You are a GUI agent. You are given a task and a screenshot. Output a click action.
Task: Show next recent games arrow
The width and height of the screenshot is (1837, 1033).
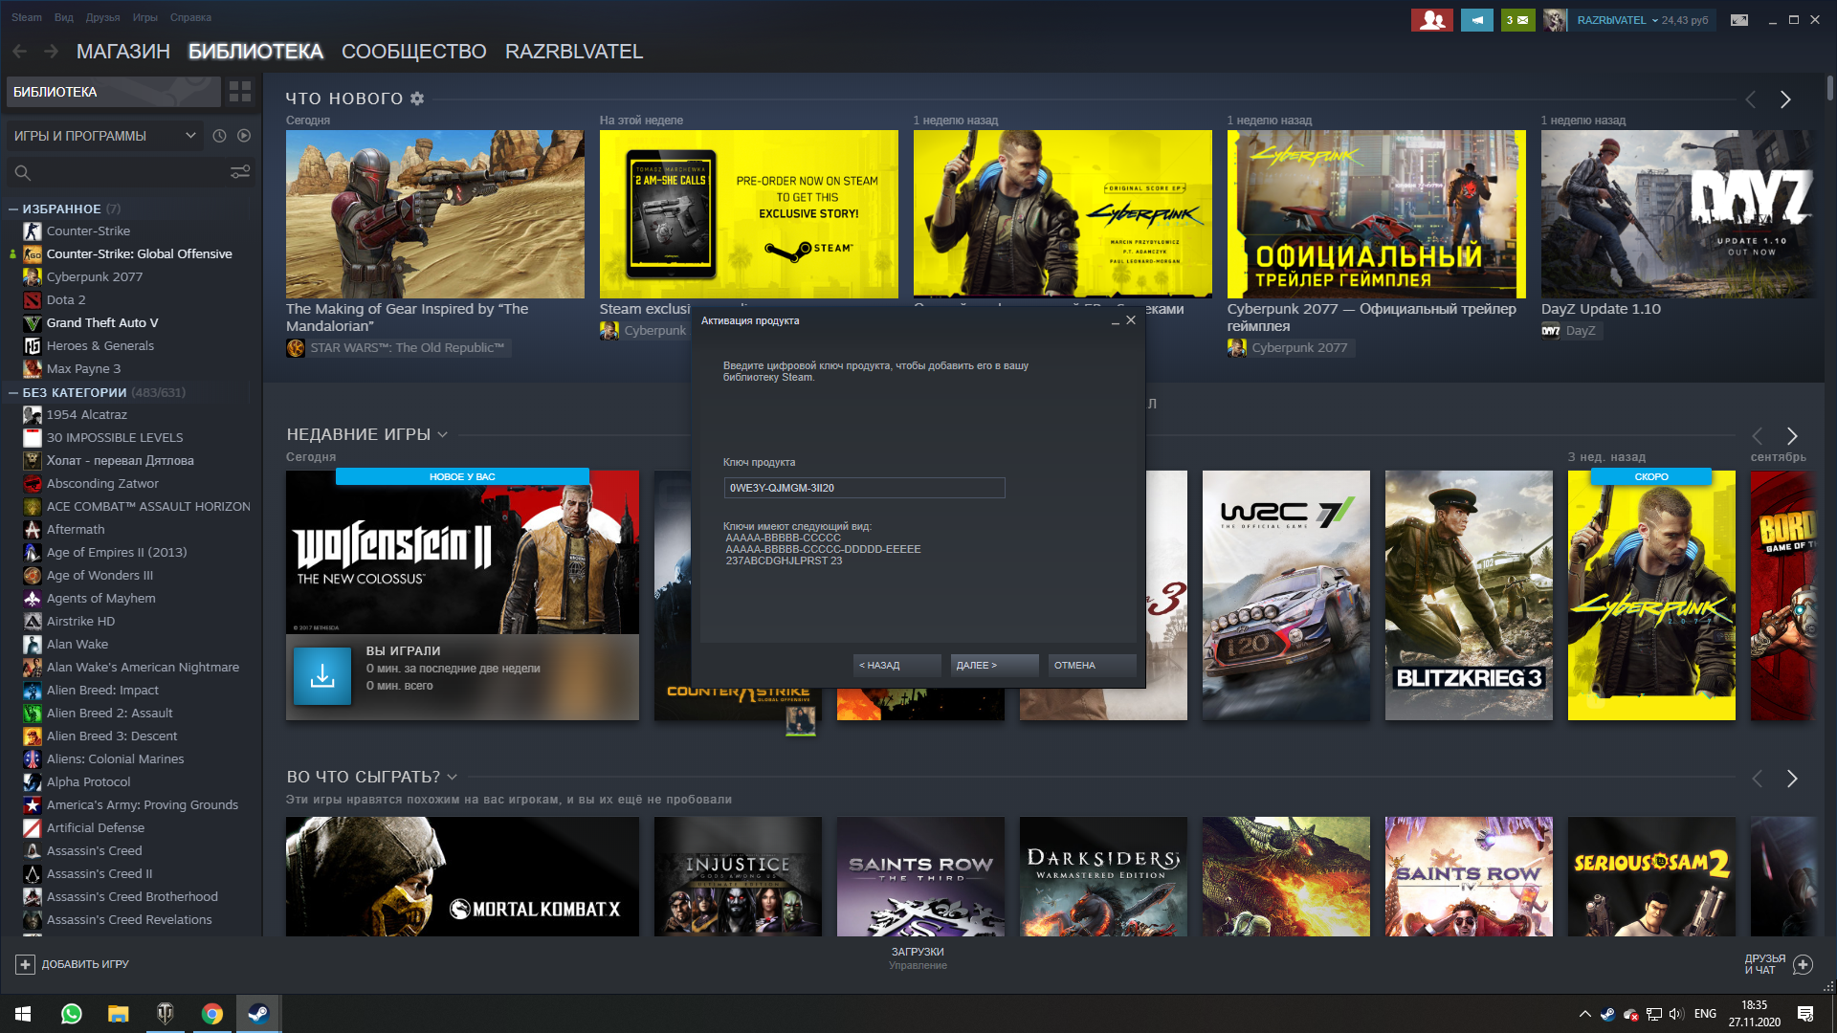pyautogui.click(x=1792, y=436)
